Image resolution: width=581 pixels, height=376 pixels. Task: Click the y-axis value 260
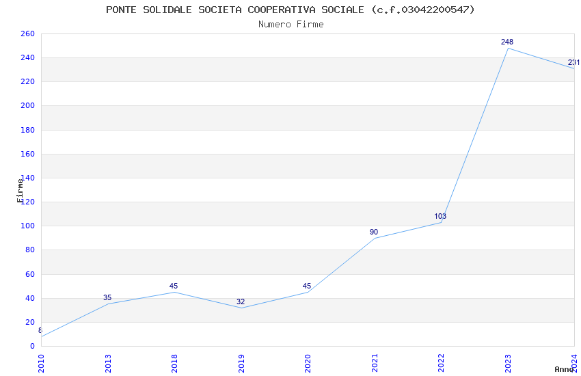coord(28,33)
